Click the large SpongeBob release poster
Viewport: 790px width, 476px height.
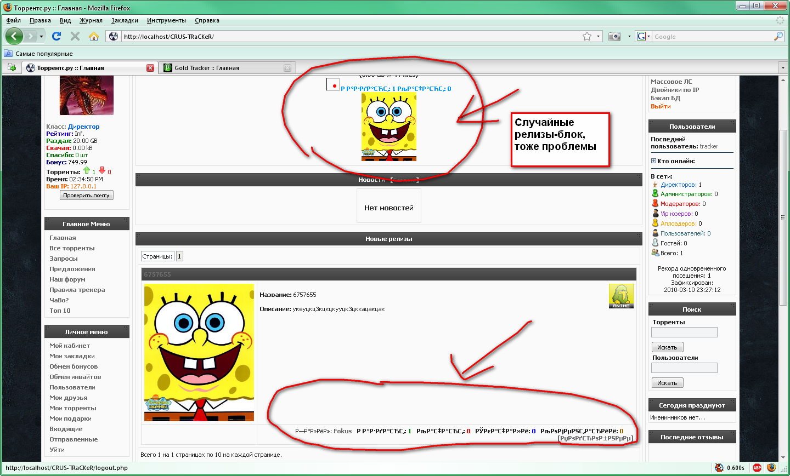click(x=199, y=352)
